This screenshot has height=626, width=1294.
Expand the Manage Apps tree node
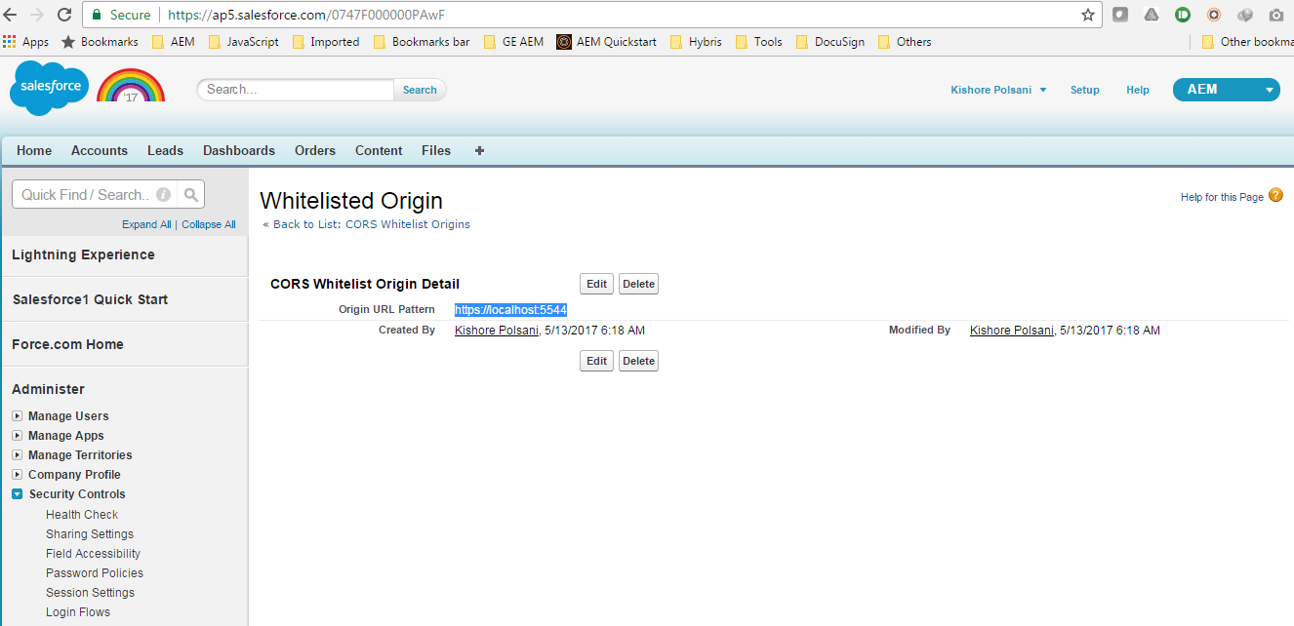click(x=17, y=436)
